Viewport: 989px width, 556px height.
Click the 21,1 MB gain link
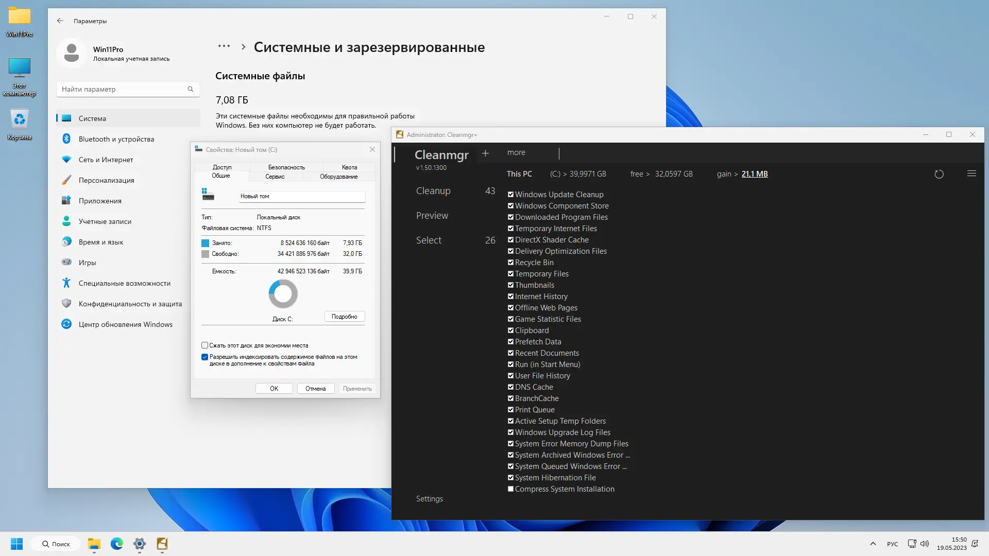tap(754, 174)
